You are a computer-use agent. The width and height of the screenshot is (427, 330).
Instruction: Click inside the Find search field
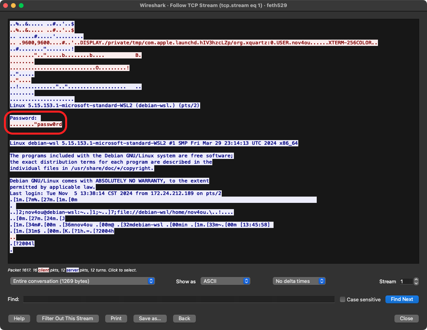[x=179, y=299]
